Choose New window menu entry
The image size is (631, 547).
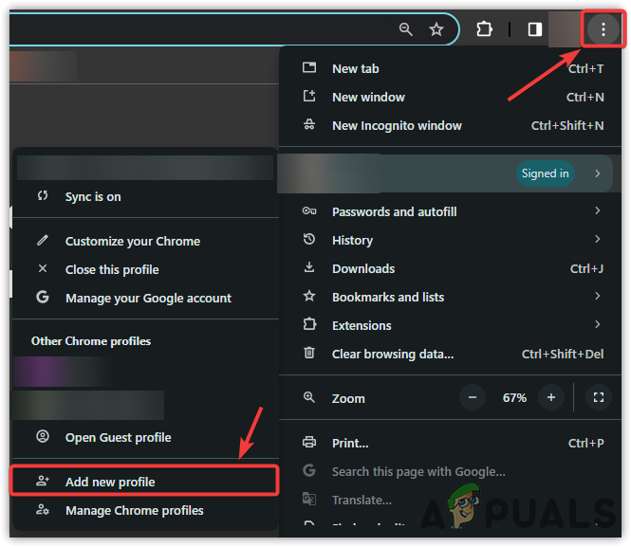(x=450, y=98)
